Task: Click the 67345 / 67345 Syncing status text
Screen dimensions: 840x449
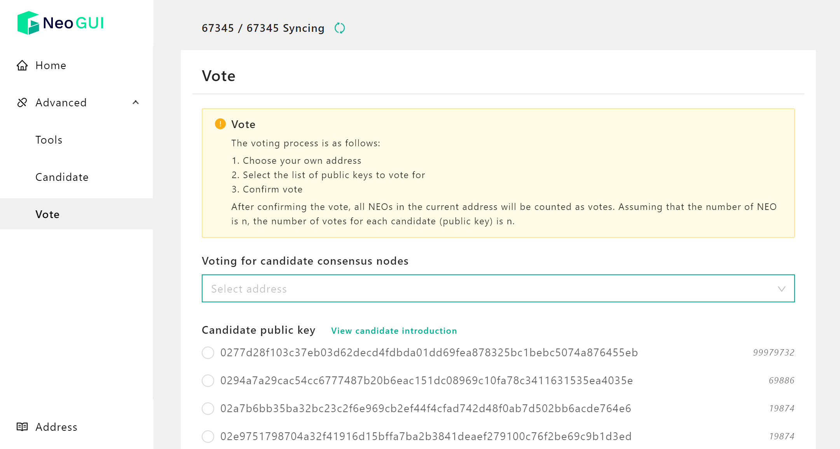Action: [x=263, y=28]
